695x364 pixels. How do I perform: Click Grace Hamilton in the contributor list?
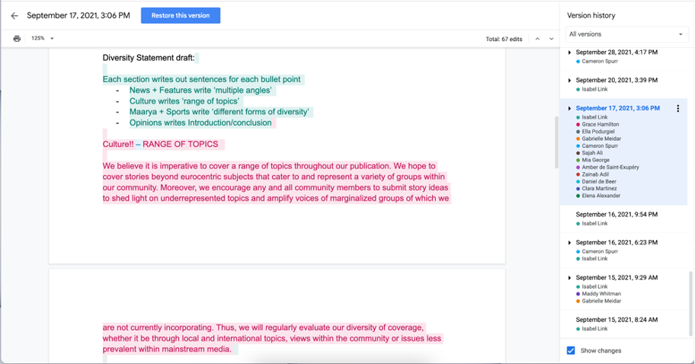click(601, 124)
